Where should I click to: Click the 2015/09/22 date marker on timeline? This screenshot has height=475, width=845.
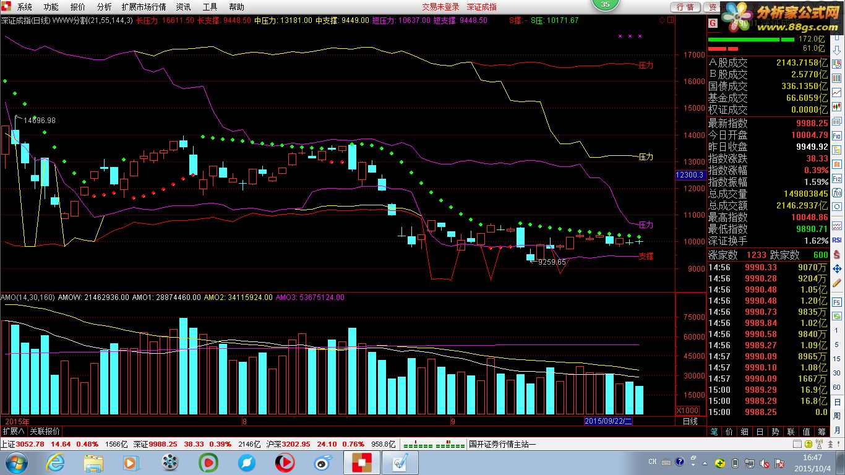tap(609, 421)
